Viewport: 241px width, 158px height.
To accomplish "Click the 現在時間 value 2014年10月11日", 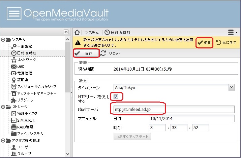I will [129, 69].
